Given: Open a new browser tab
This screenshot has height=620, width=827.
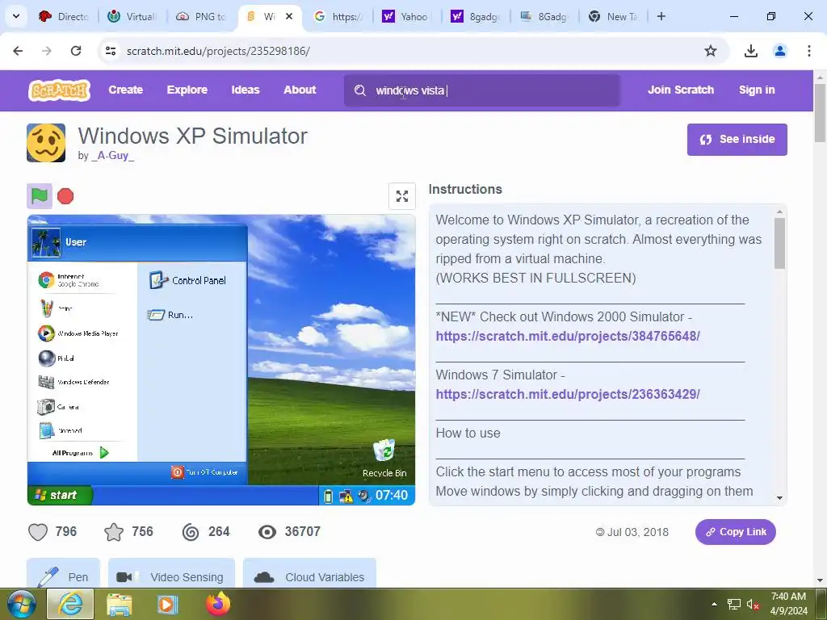Looking at the screenshot, I should tap(661, 16).
